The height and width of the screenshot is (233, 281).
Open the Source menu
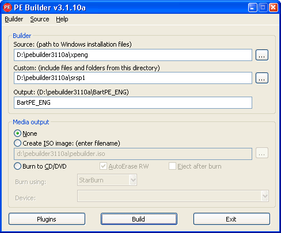(40, 19)
